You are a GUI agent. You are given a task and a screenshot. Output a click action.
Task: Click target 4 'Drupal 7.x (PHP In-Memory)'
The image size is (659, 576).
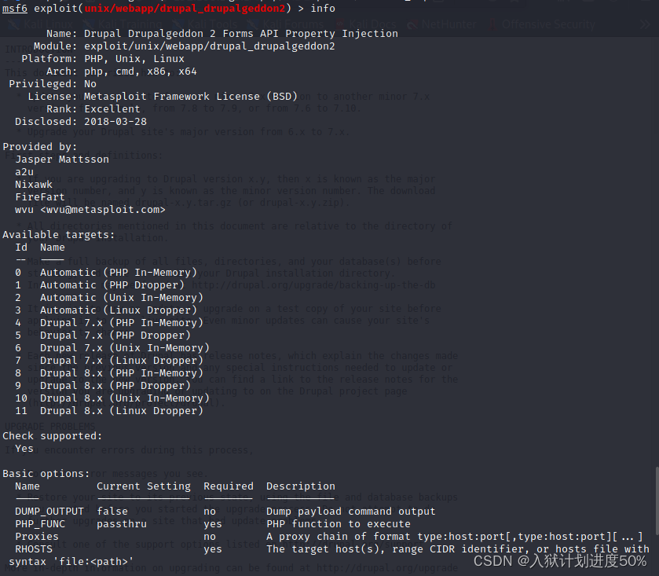coord(122,323)
